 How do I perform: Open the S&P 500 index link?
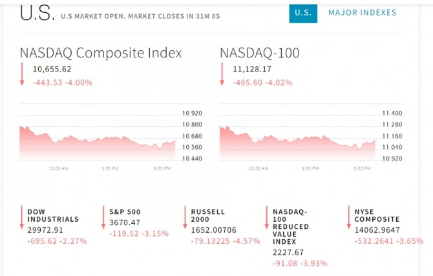coord(125,212)
